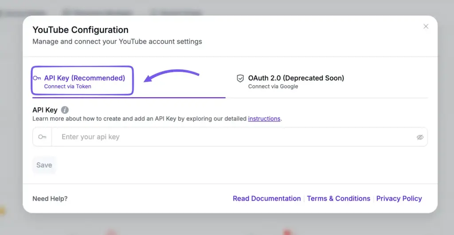Click 'Connect via Google' subtitle
The image size is (454, 235).
pos(273,86)
